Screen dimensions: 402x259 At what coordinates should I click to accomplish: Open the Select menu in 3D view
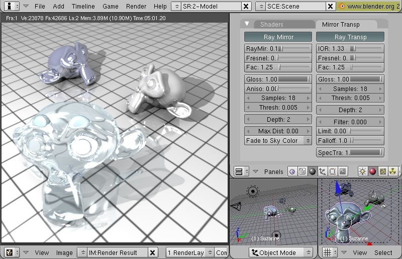click(x=383, y=252)
